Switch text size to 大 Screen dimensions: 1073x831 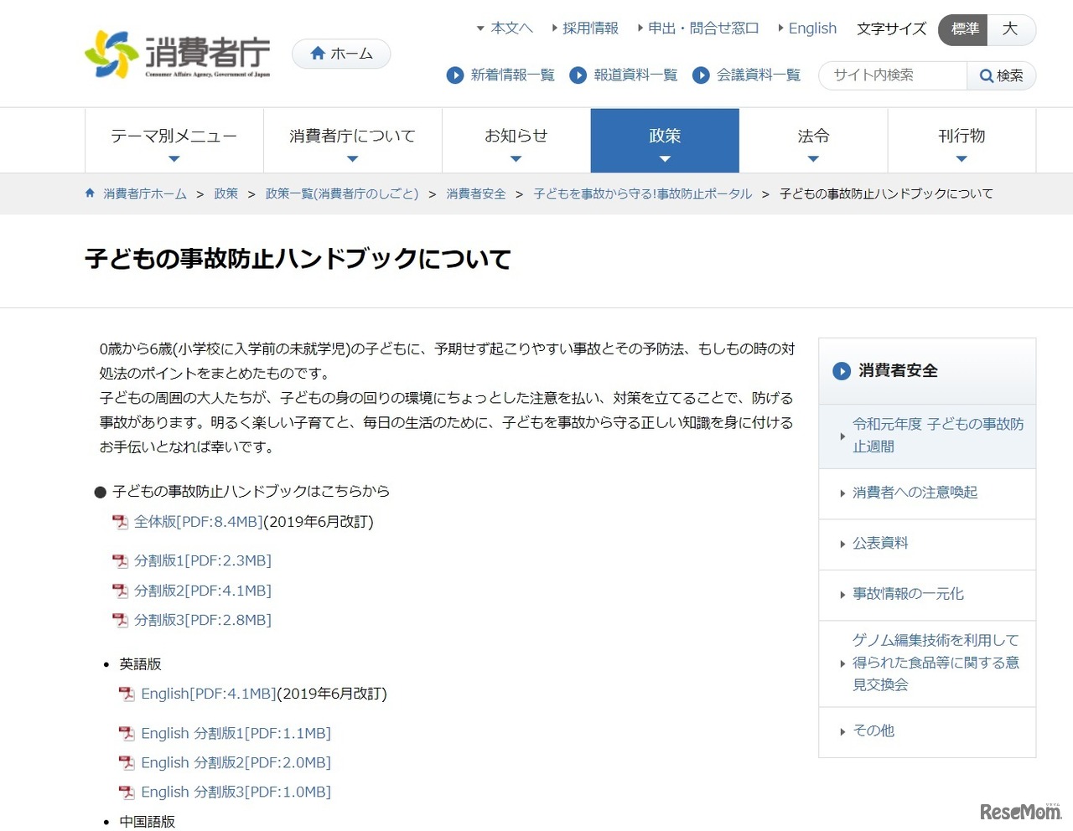tap(1010, 29)
